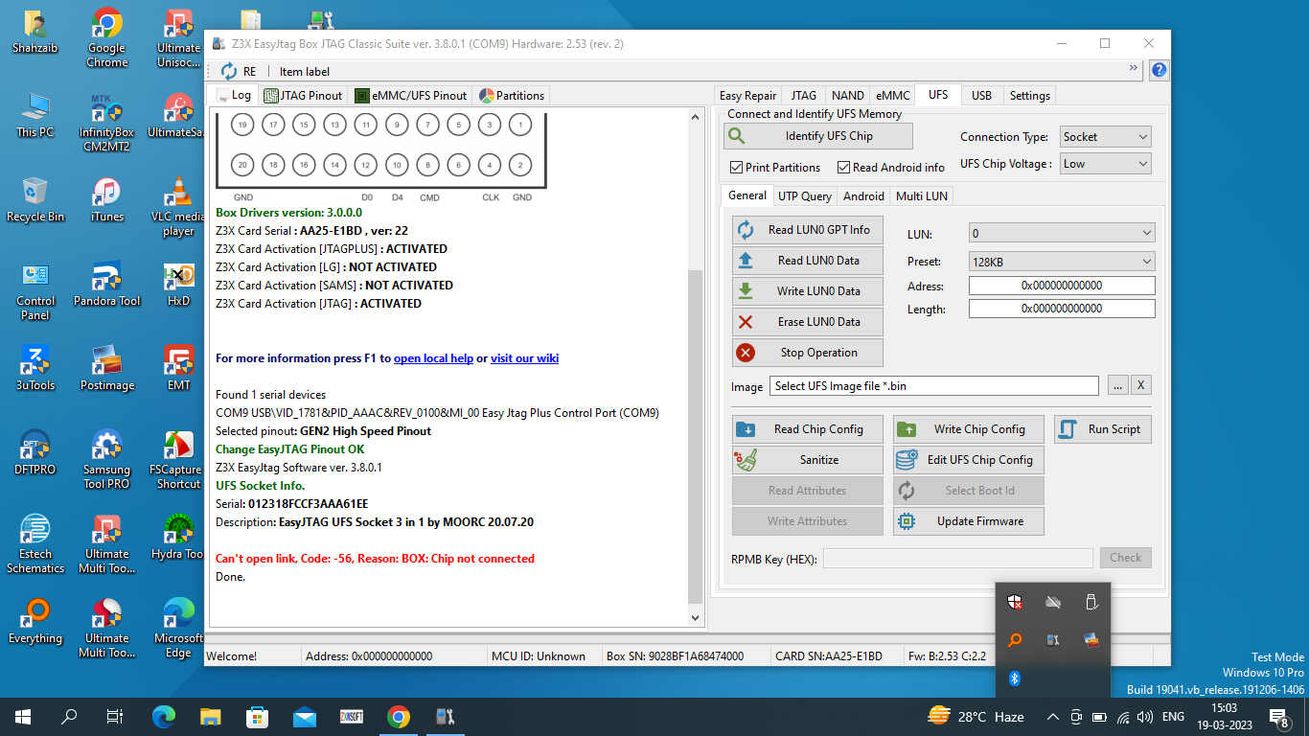Click the Update Firmware button
Image resolution: width=1309 pixels, height=736 pixels.
[968, 521]
